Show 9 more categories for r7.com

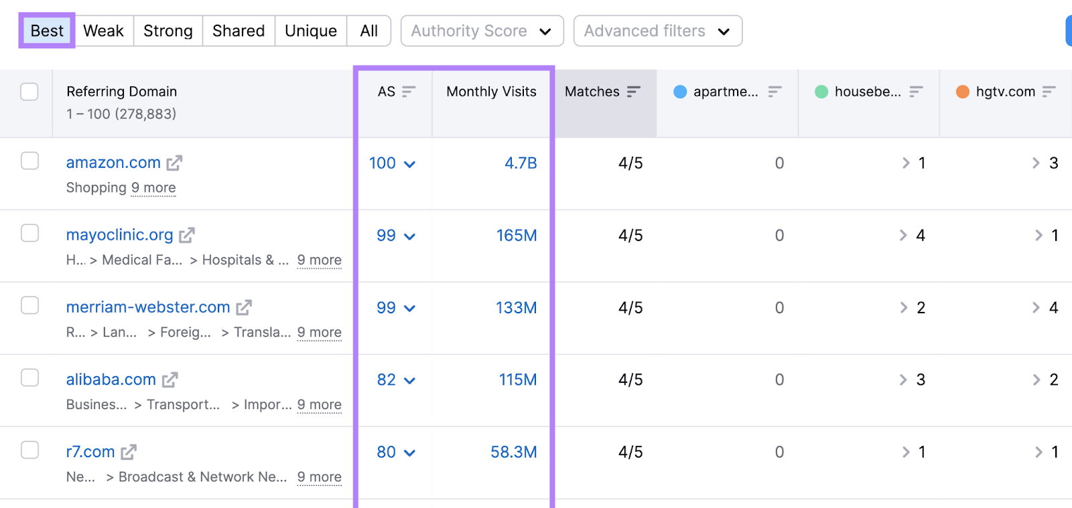[320, 477]
